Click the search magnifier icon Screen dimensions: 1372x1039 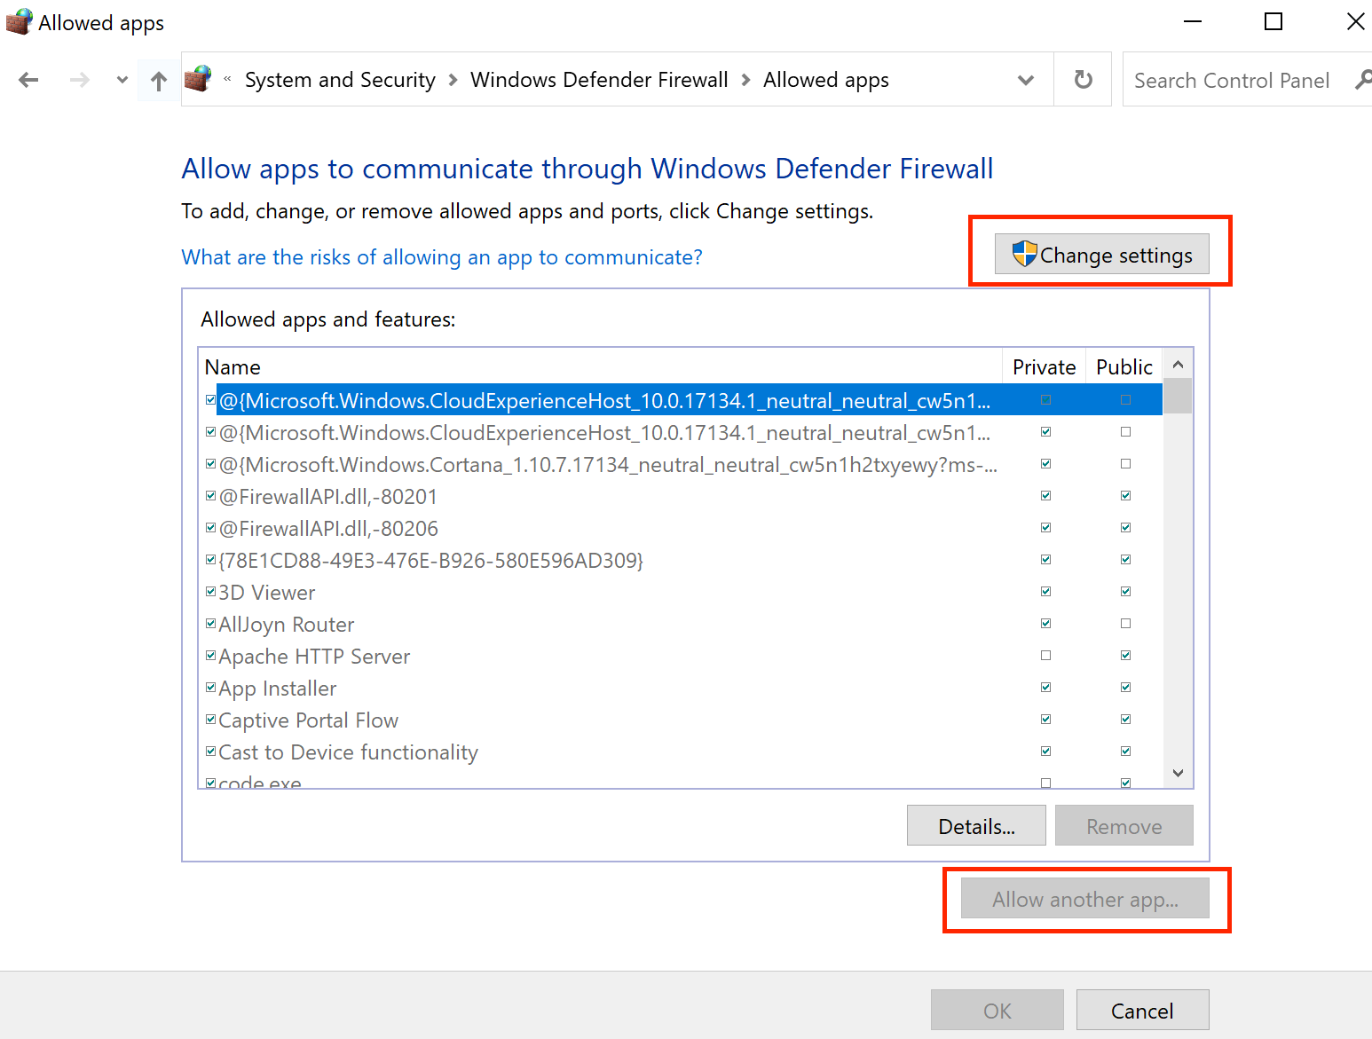[1363, 80]
